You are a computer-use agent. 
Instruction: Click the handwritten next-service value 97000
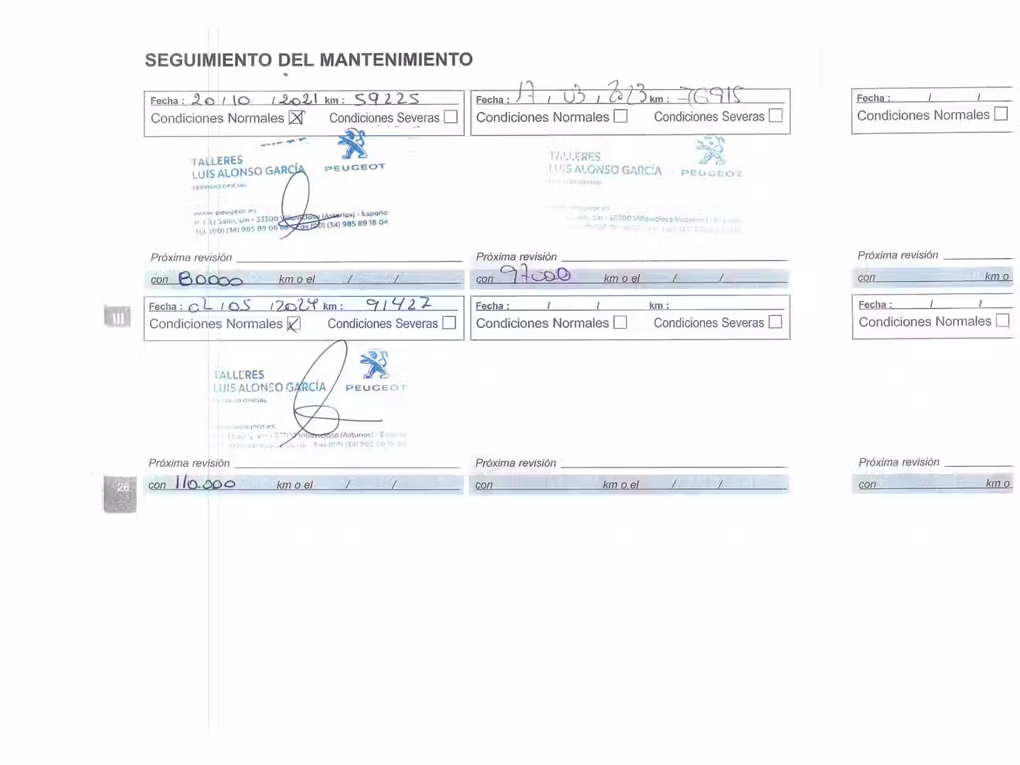[x=535, y=274]
